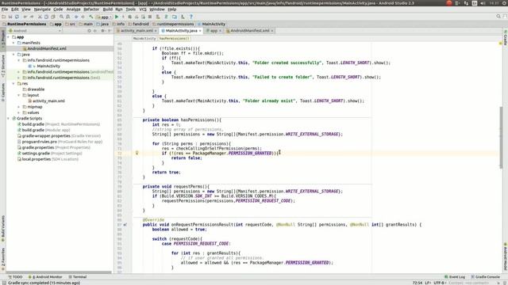Click the Redo arrow icon
The width and height of the screenshot is (508, 285).
(x=32, y=17)
